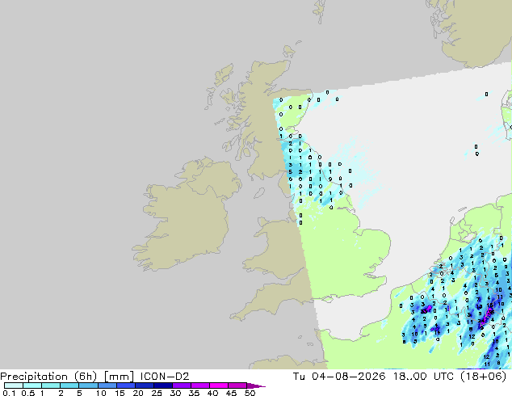Click the 04-08-2026 date text
This screenshot has width=512, height=396.
tap(348, 377)
